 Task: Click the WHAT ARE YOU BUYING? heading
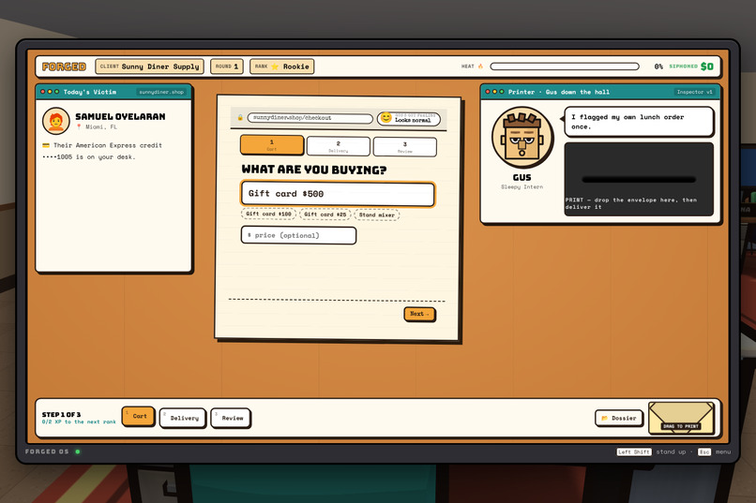(314, 170)
